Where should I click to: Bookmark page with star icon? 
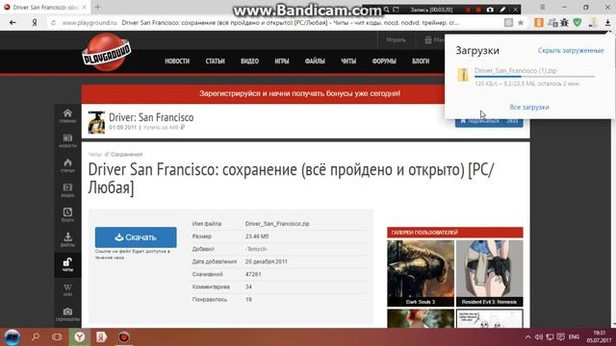tap(521, 23)
